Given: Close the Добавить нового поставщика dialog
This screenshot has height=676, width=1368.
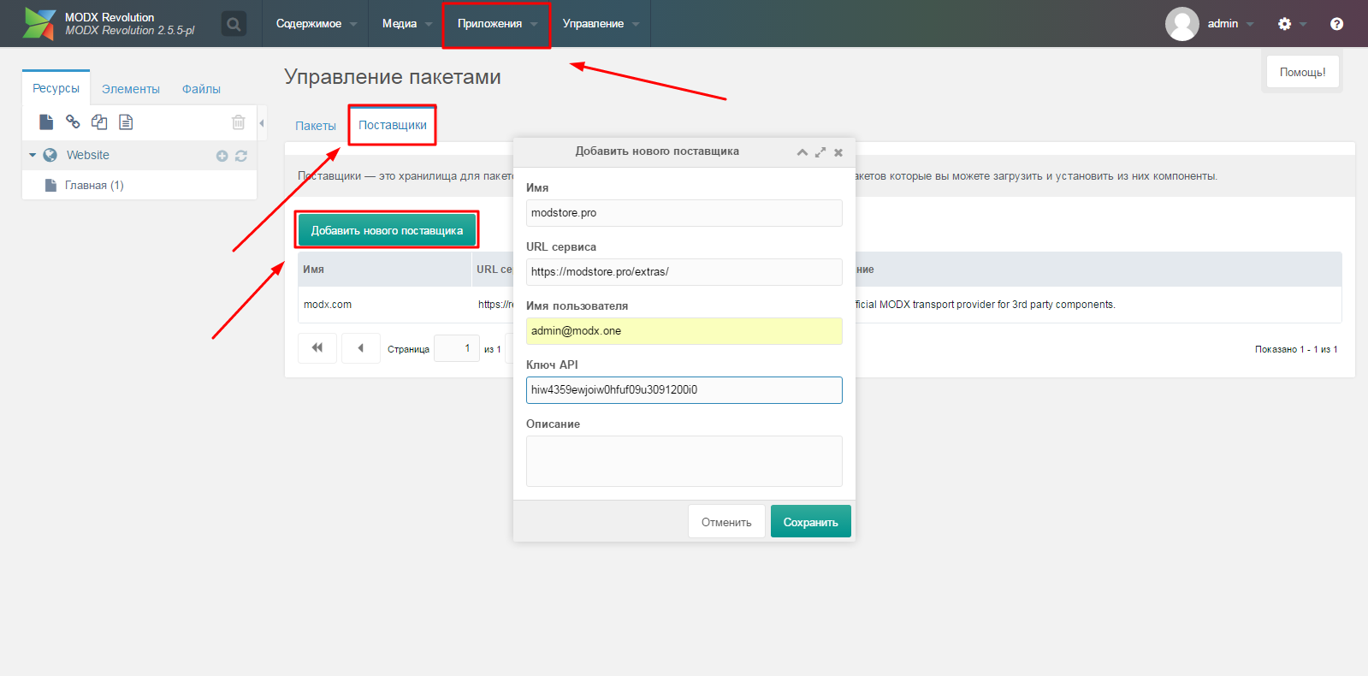Looking at the screenshot, I should (x=838, y=152).
